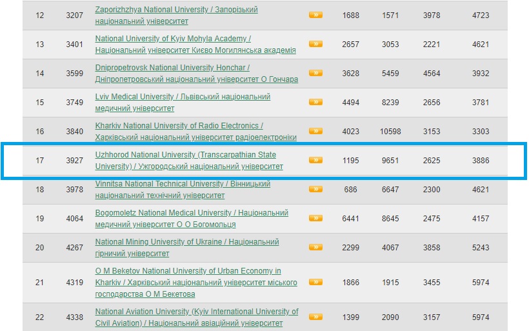This screenshot has width=529, height=331.
Task: Open National University of Kyiv Mohyla Academy link
Action: [195, 45]
